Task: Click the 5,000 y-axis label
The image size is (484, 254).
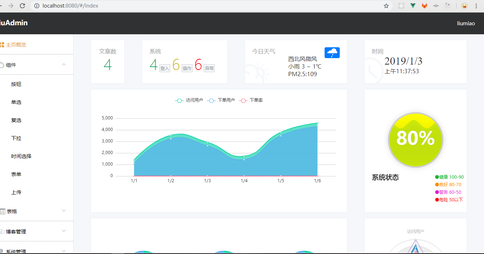Action: (107, 118)
